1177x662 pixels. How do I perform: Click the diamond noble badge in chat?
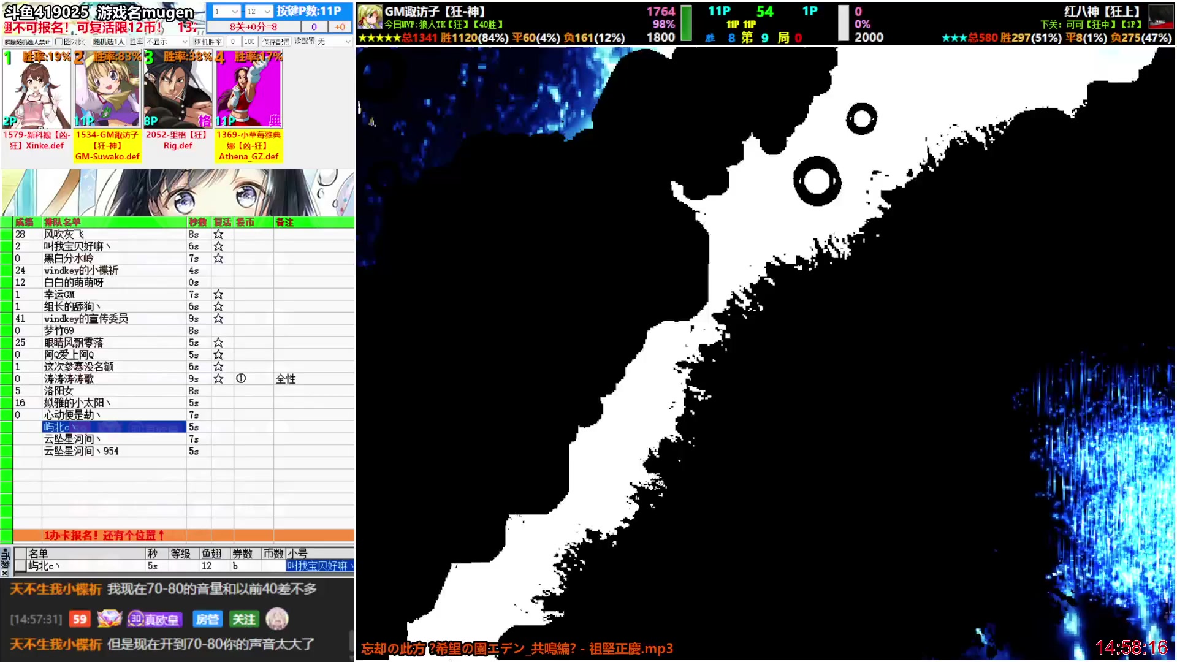click(x=109, y=619)
